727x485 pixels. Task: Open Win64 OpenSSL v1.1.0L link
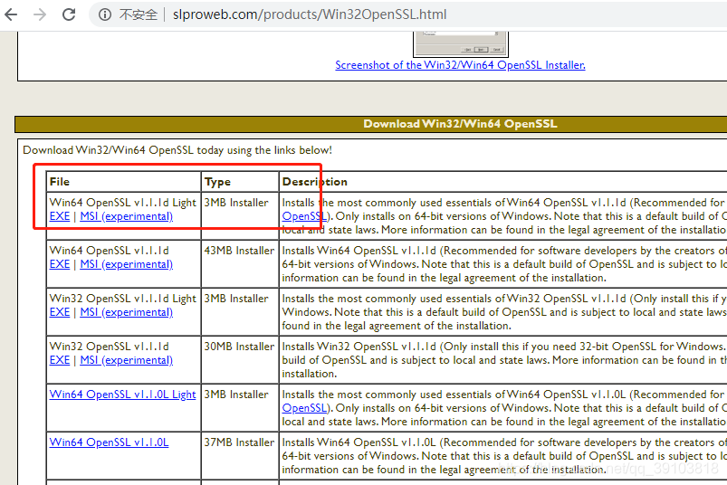(x=109, y=442)
